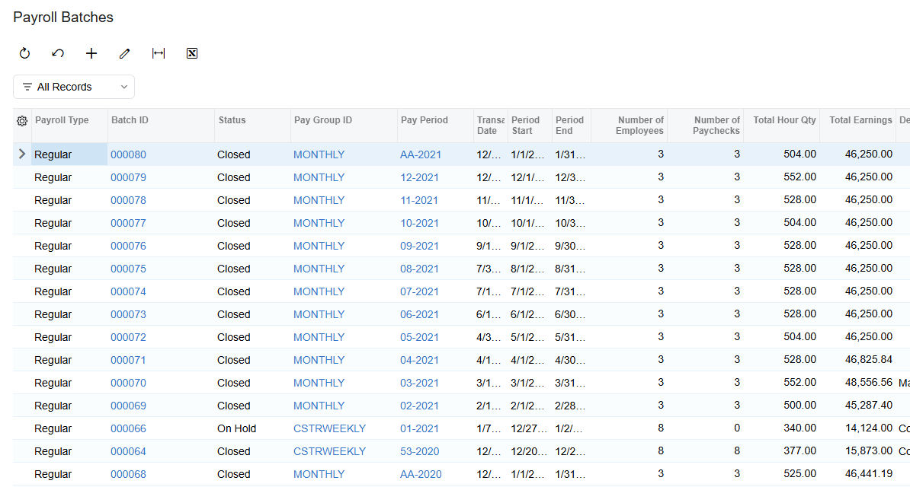Export grid using the Excel icon
The image size is (910, 487).
click(192, 53)
